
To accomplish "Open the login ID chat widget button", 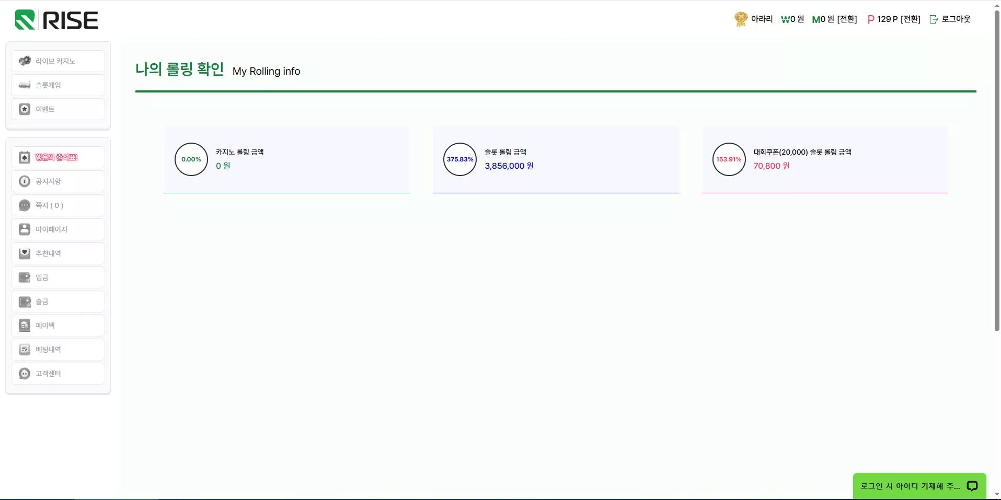I will pyautogui.click(x=919, y=486).
